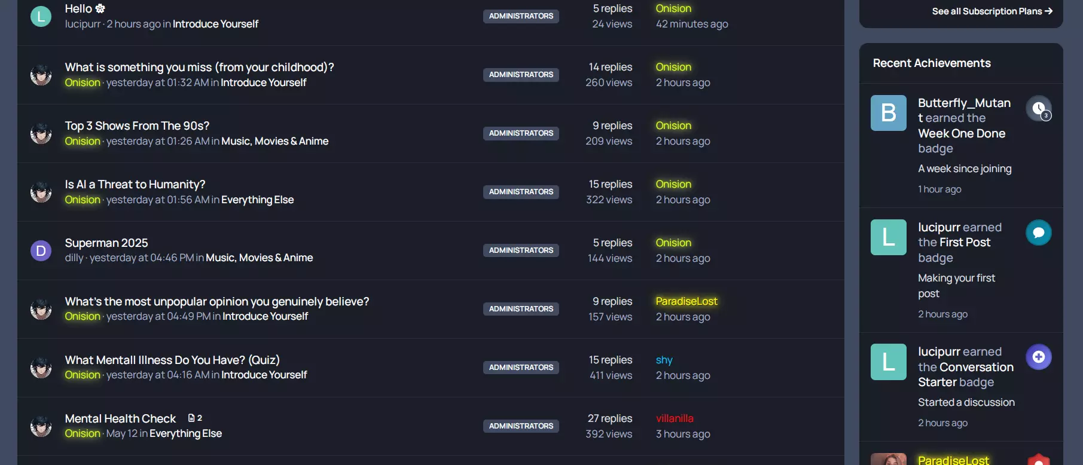Click the pages icon beside Mental Health Check
Screen dimensions: 1083x465
[x=191, y=417]
